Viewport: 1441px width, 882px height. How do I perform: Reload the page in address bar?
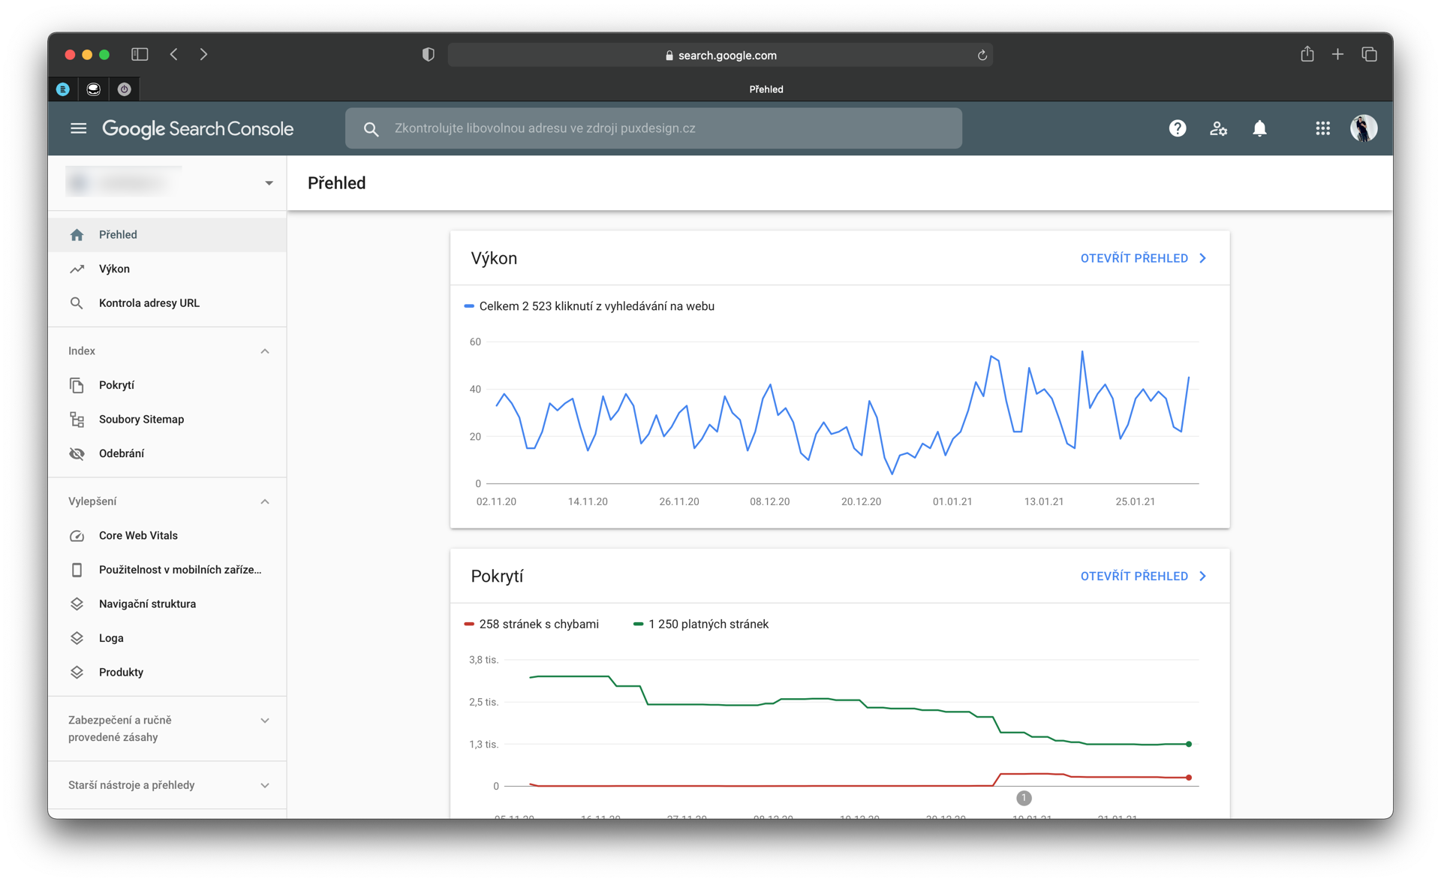coord(982,55)
